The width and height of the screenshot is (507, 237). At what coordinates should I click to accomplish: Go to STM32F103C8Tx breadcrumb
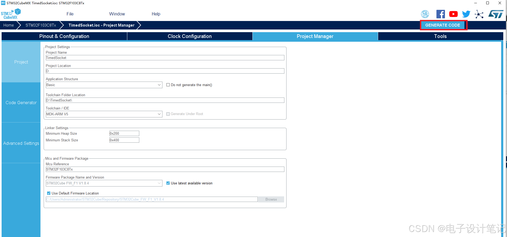pyautogui.click(x=41, y=25)
